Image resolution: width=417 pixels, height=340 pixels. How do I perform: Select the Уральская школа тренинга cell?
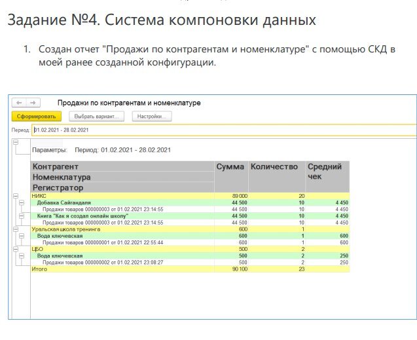point(122,229)
